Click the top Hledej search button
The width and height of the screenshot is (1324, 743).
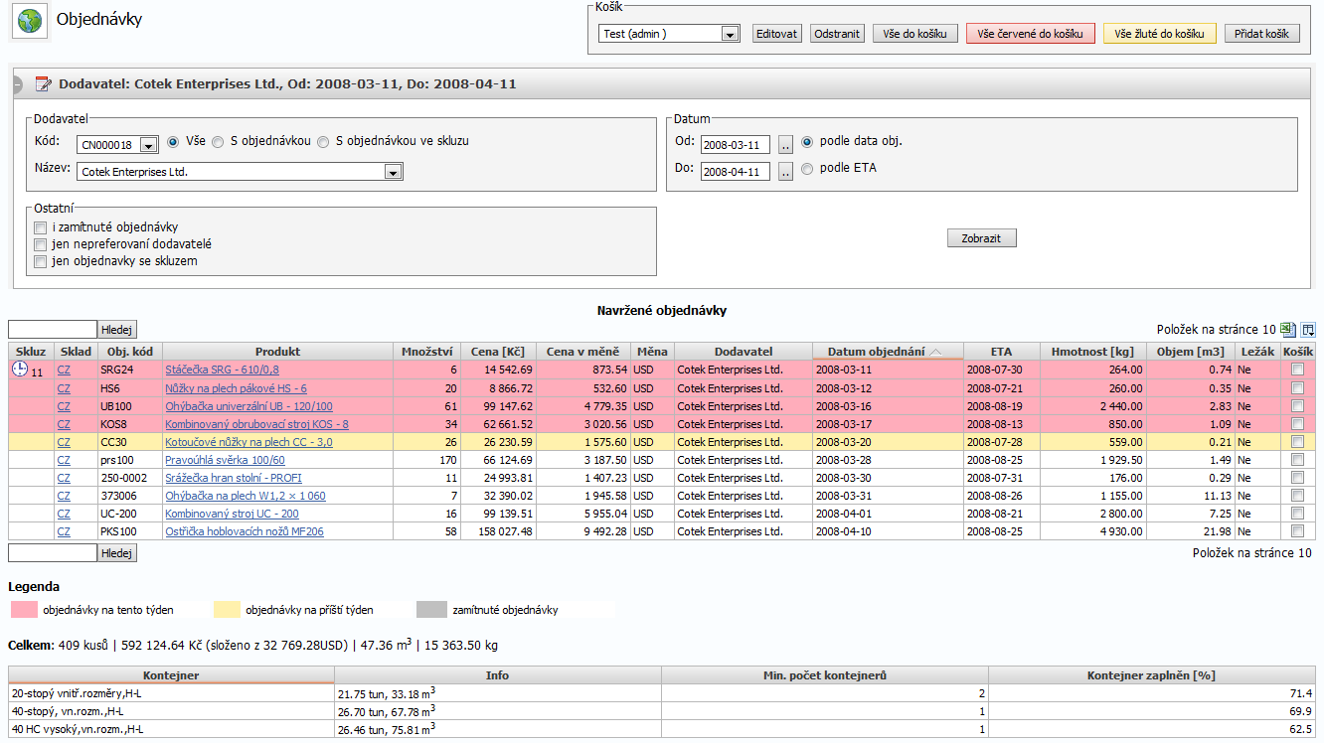(117, 330)
